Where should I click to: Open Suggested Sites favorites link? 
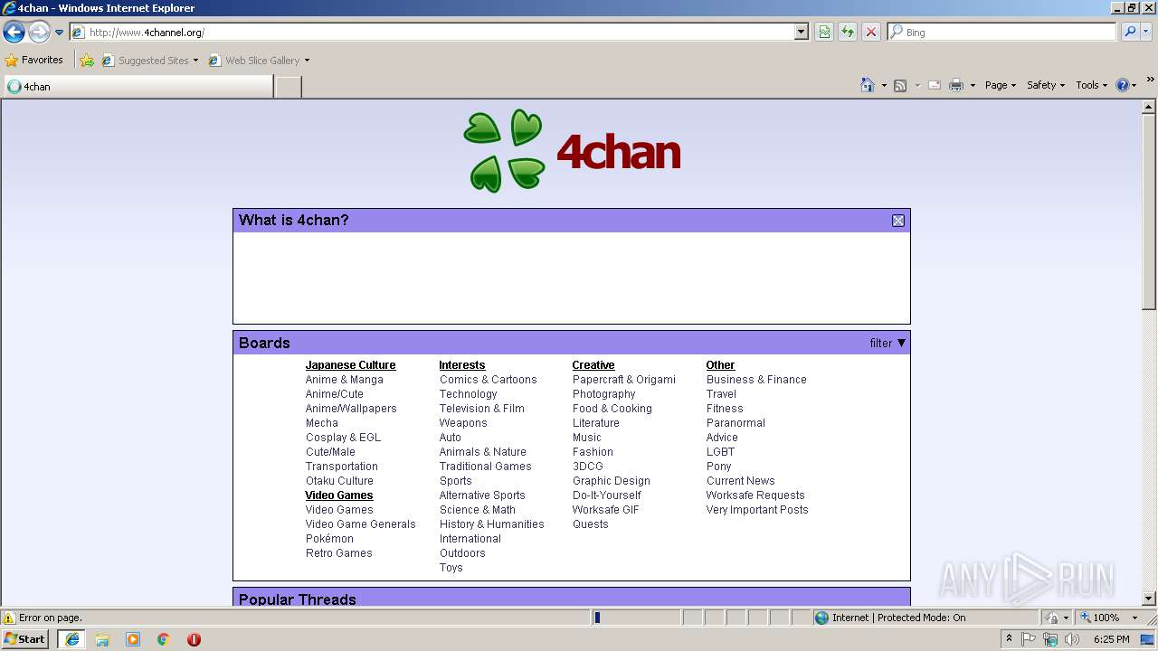point(149,61)
